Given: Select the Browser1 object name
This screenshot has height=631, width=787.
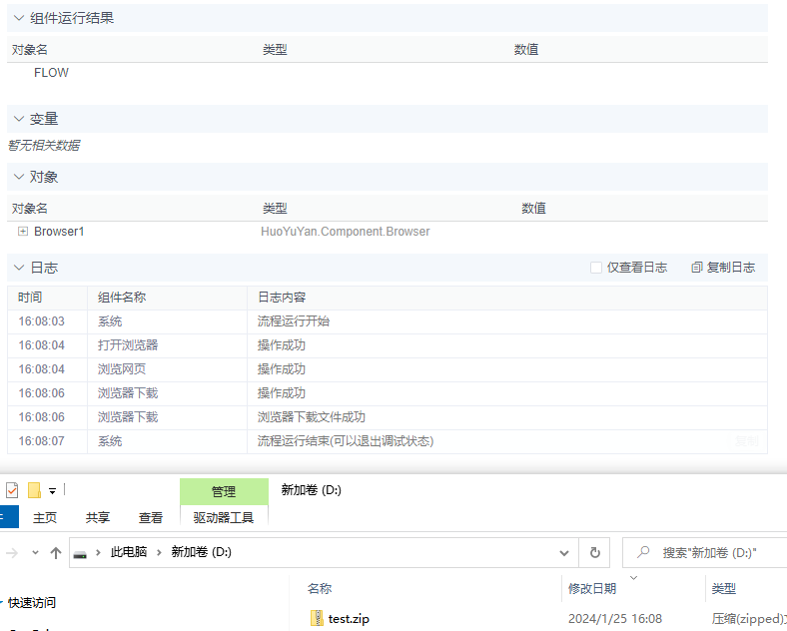Looking at the screenshot, I should pyautogui.click(x=59, y=232).
